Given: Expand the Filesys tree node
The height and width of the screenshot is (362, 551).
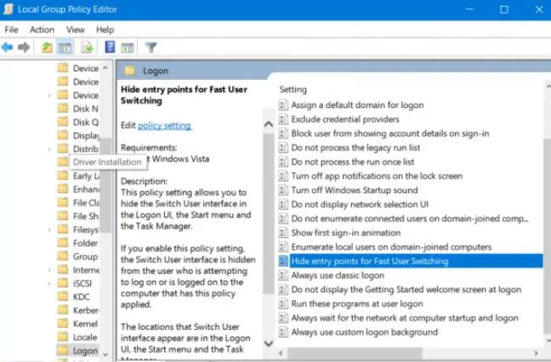Looking at the screenshot, I should click(x=49, y=230).
